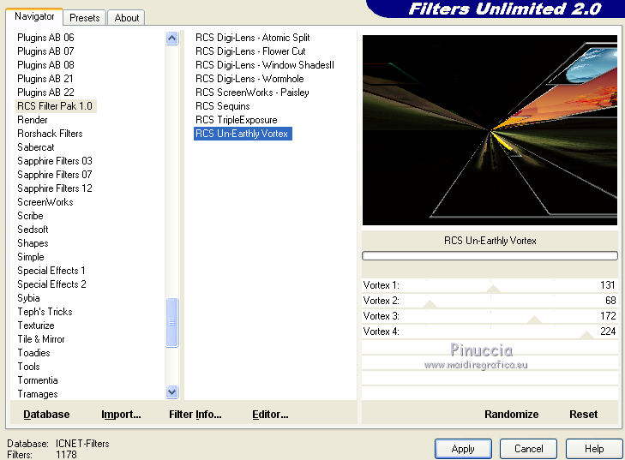This screenshot has height=460, width=625.
Task: Apply the filter
Action: pyautogui.click(x=463, y=449)
